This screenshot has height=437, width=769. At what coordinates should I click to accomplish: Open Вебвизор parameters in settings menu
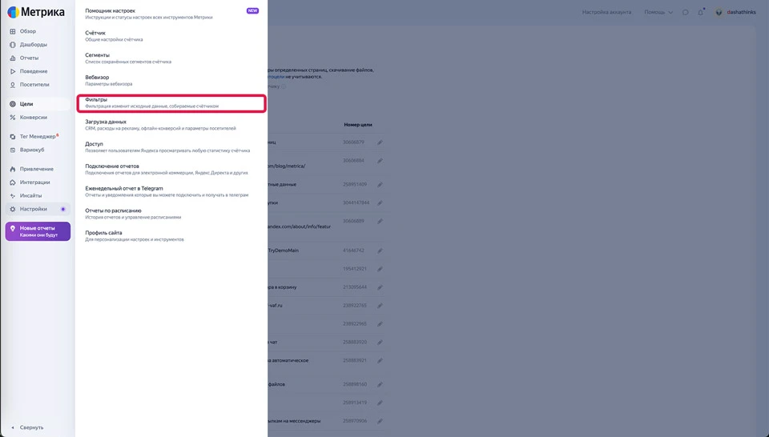[97, 78]
